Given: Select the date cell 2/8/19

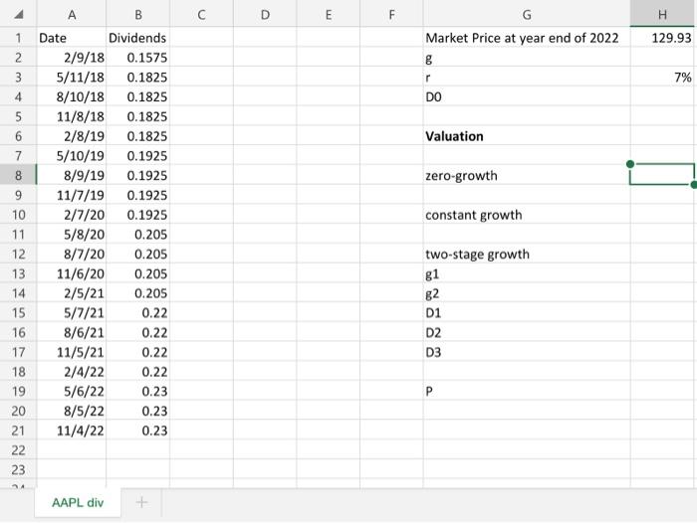Looking at the screenshot, I should (72, 136).
